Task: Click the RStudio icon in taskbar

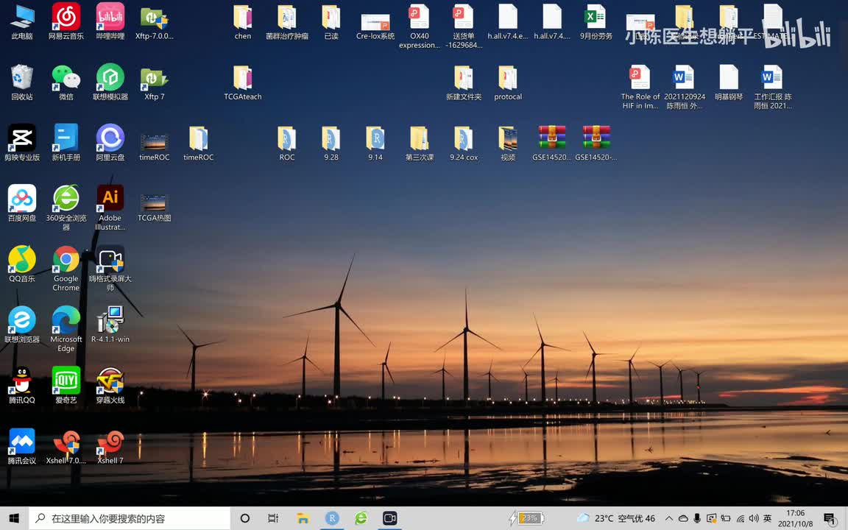Action: click(332, 518)
